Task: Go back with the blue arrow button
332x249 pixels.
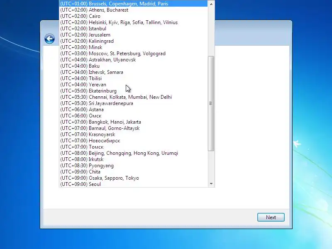Action: [49, 39]
